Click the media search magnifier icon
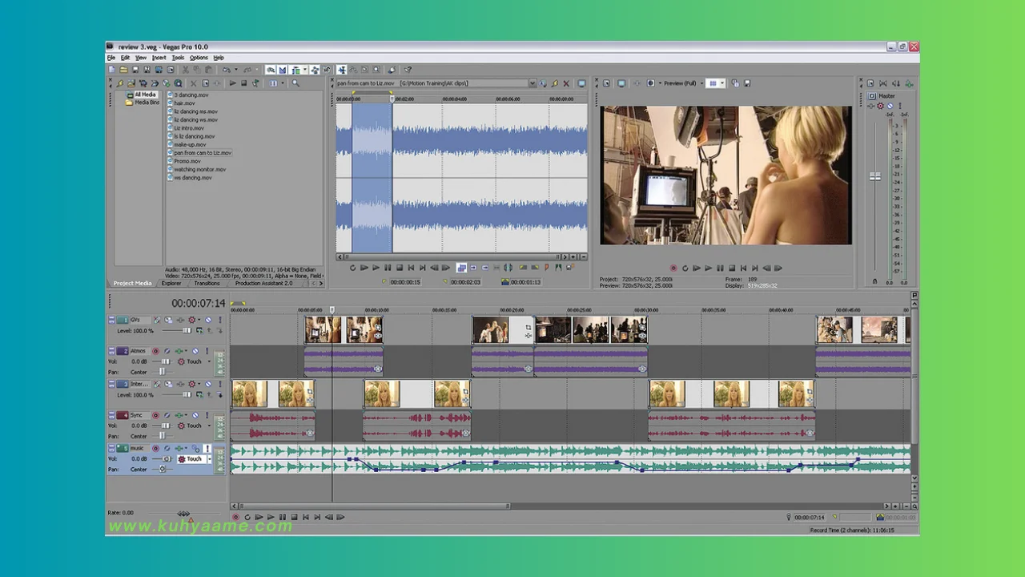 [x=295, y=83]
